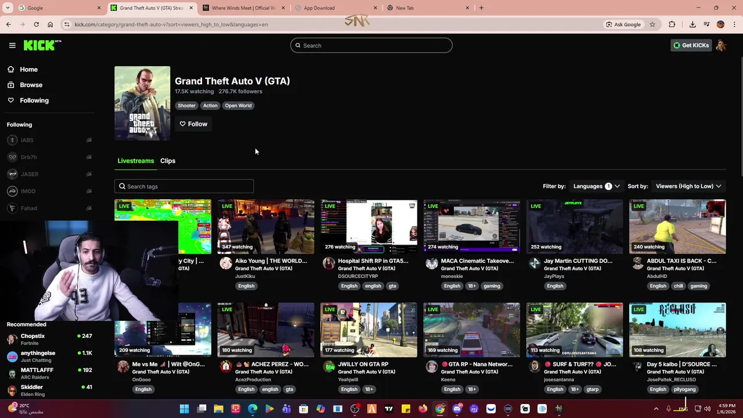This screenshot has height=418, width=743.
Task: Open ACHEZ PEREZ stream thumbnail
Action: [x=266, y=330]
